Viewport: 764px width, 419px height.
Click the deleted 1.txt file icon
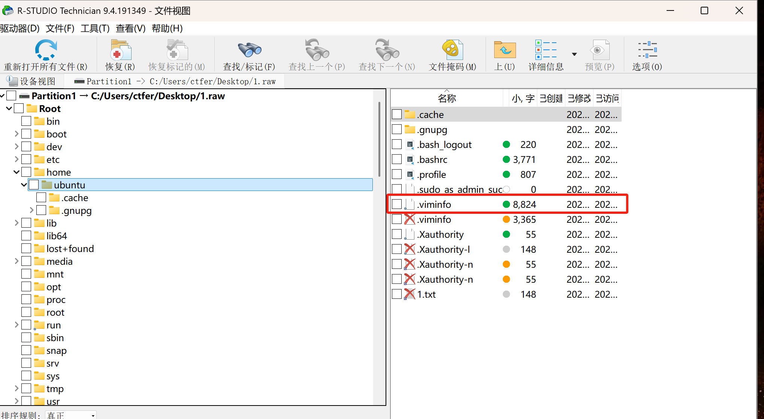click(410, 294)
